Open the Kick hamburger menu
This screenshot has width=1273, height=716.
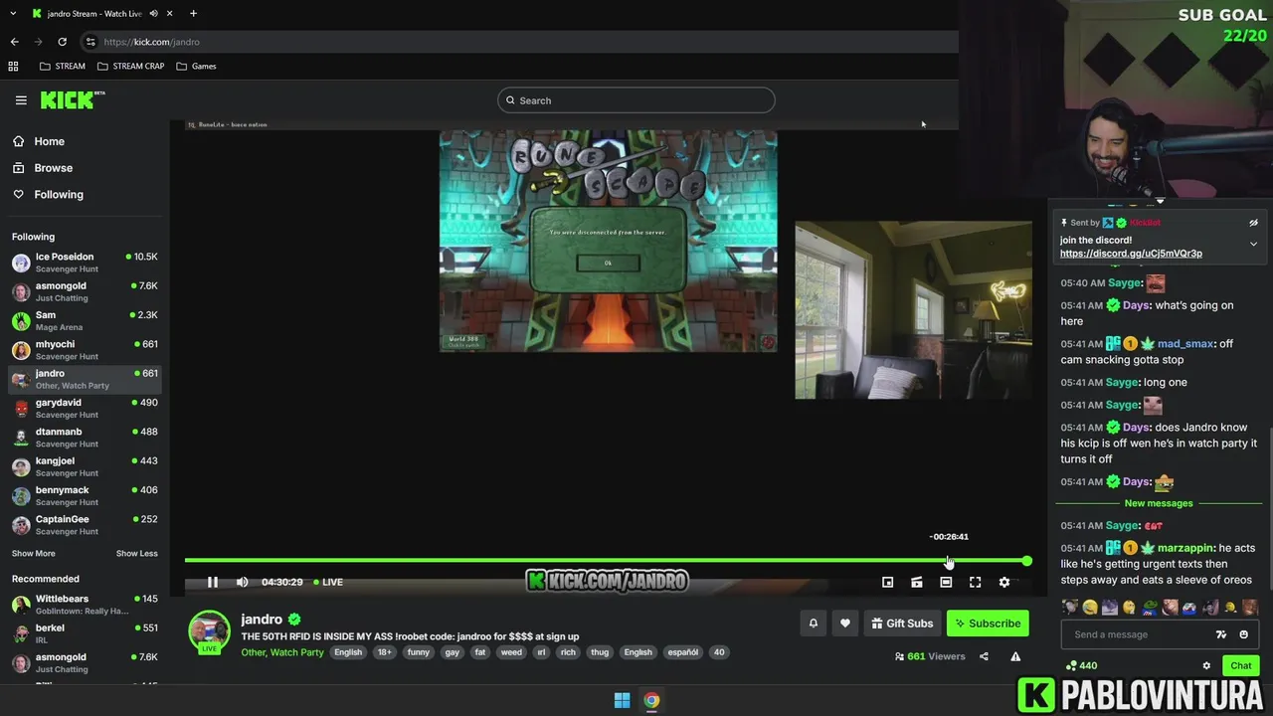pos(21,99)
